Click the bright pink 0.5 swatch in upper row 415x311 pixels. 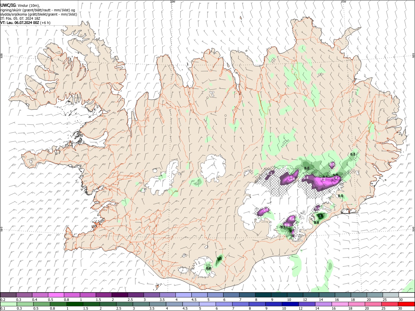tap(56, 295)
